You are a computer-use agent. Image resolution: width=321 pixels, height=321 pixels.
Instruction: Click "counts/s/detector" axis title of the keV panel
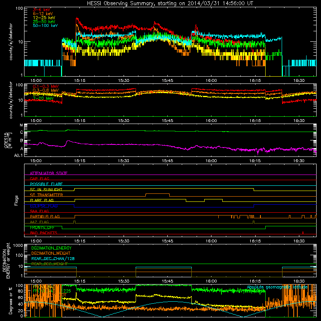coord(11,42)
